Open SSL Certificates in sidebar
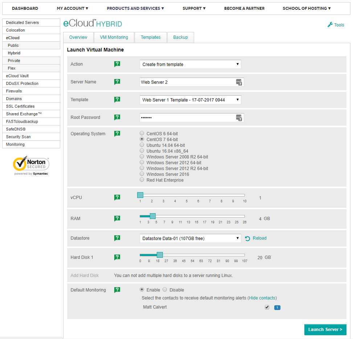 pos(31,106)
